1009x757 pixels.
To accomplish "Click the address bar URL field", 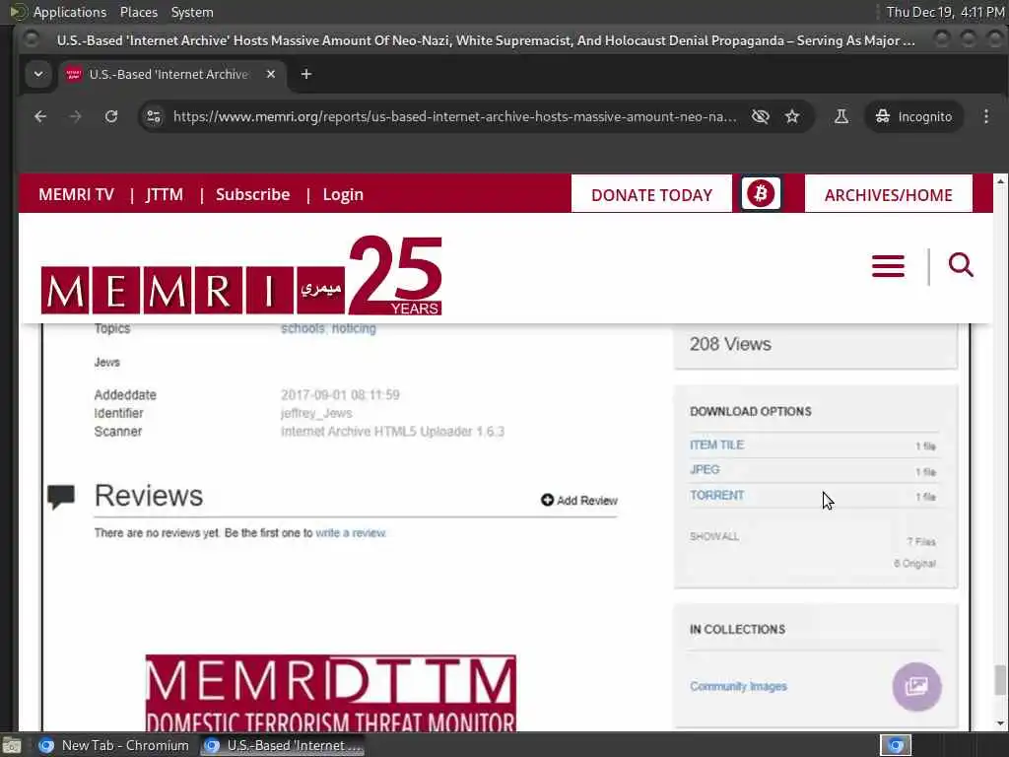I will pos(455,116).
